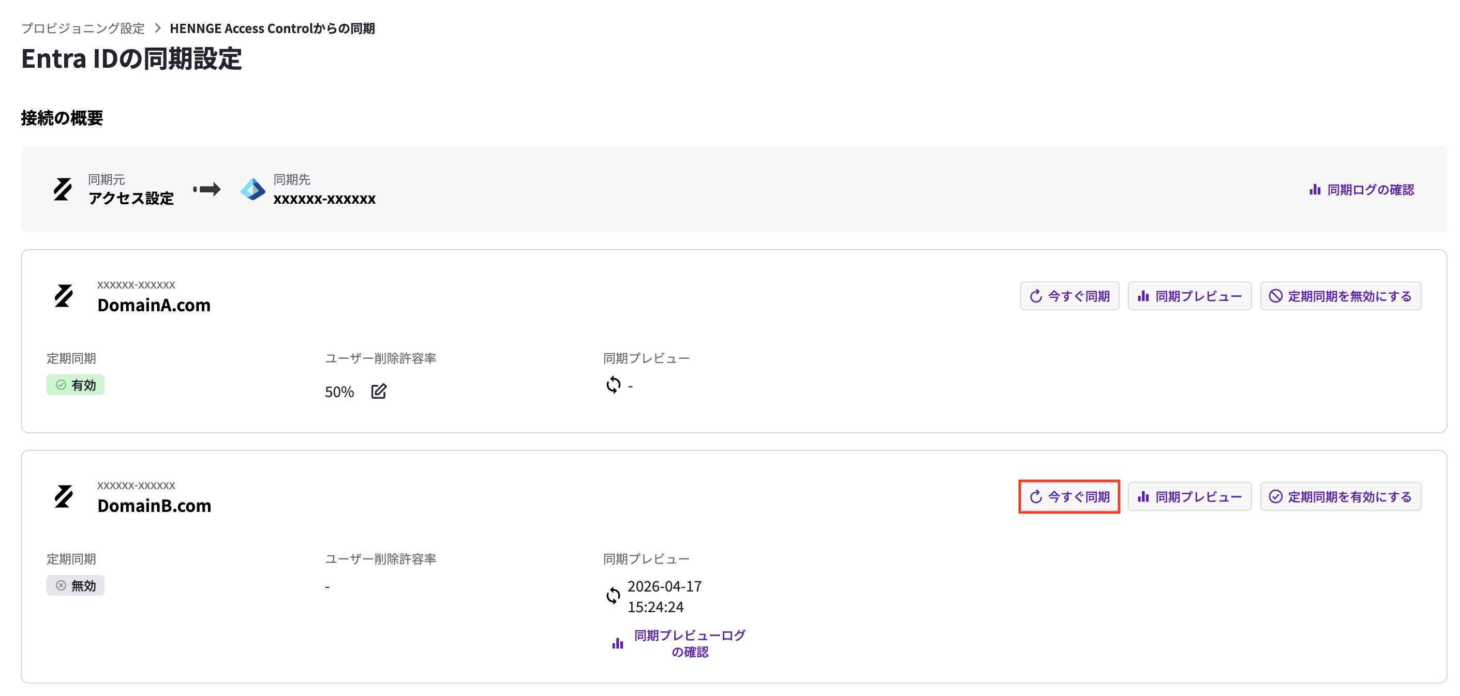This screenshot has height=696, width=1460.
Task: Click the 無効 status badge for DomainB.com
Action: coord(76,585)
